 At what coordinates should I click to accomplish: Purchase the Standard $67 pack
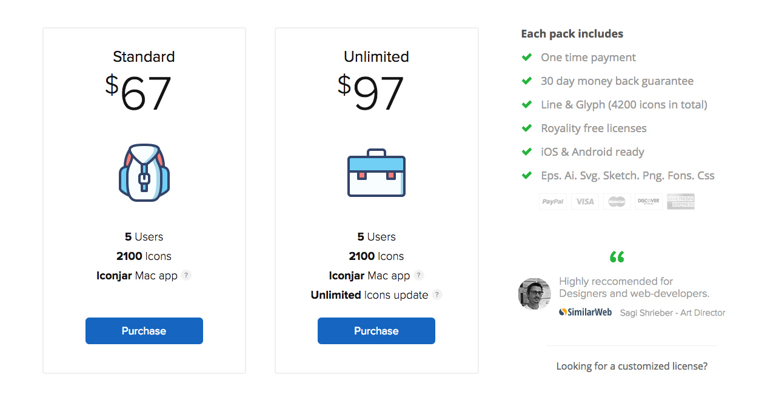(x=144, y=331)
